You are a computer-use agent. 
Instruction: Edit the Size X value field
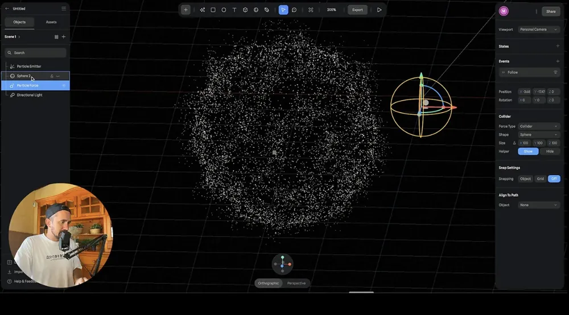pyautogui.click(x=525, y=143)
